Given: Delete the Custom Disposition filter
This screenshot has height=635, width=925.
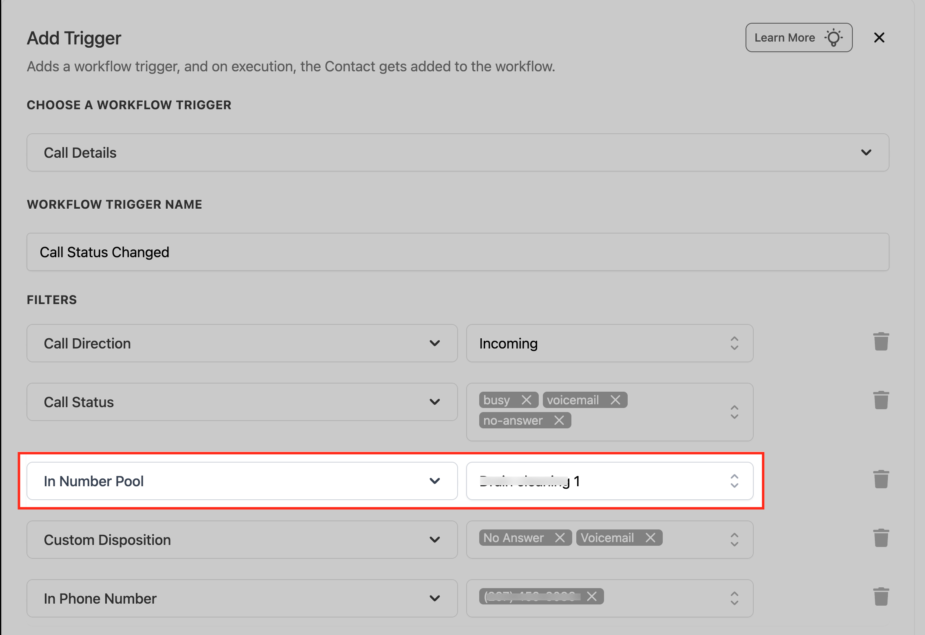Looking at the screenshot, I should click(881, 538).
